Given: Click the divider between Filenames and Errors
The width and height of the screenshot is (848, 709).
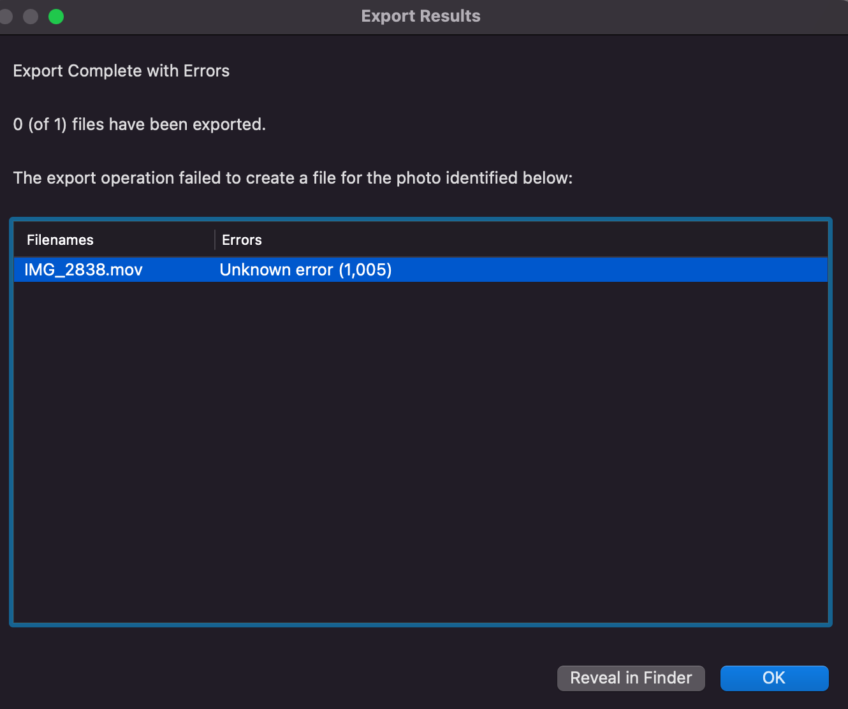Looking at the screenshot, I should (215, 240).
